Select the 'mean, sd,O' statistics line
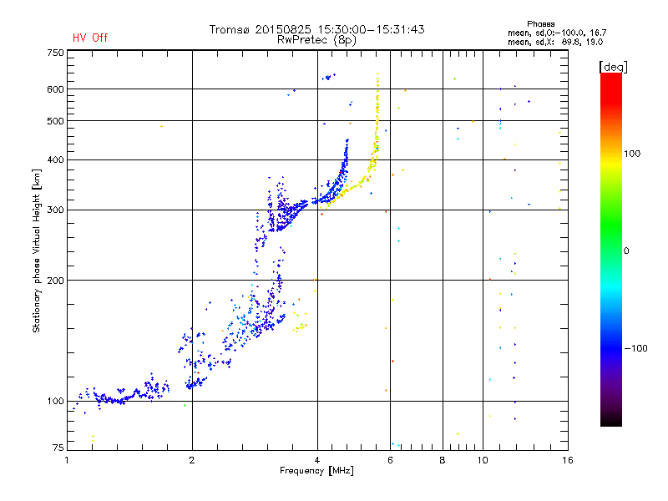Image resolution: width=668 pixels, height=501 pixels. 557,33
